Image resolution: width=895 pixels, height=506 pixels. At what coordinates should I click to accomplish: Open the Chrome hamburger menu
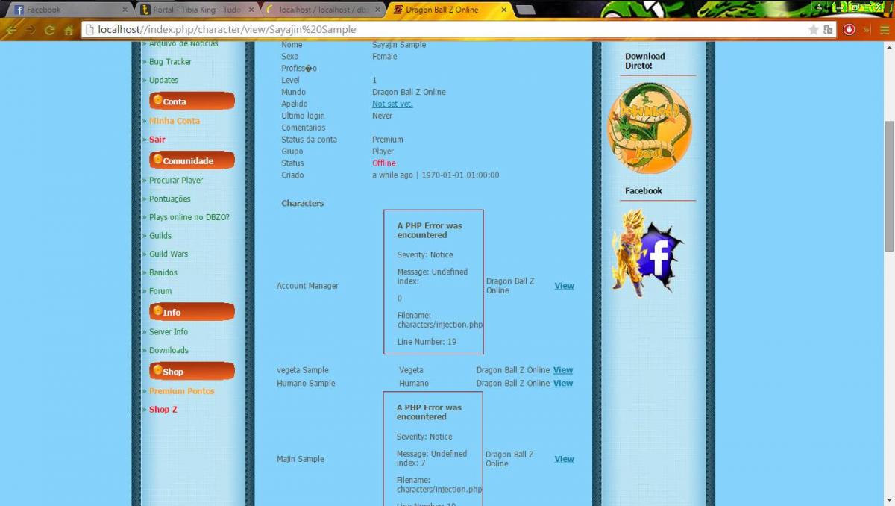tap(885, 30)
